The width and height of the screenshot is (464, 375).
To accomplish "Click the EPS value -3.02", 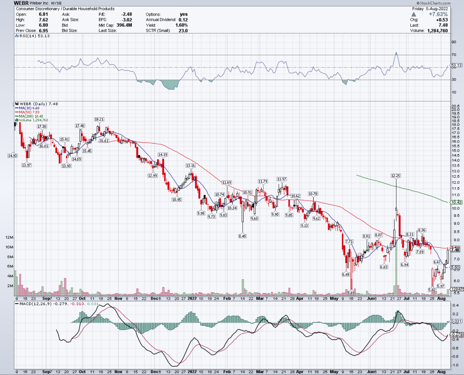I will tap(127, 20).
